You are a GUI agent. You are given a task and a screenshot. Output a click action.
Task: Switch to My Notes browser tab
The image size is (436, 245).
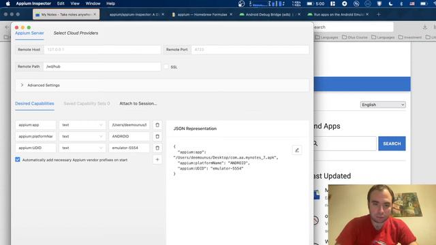coord(66,14)
